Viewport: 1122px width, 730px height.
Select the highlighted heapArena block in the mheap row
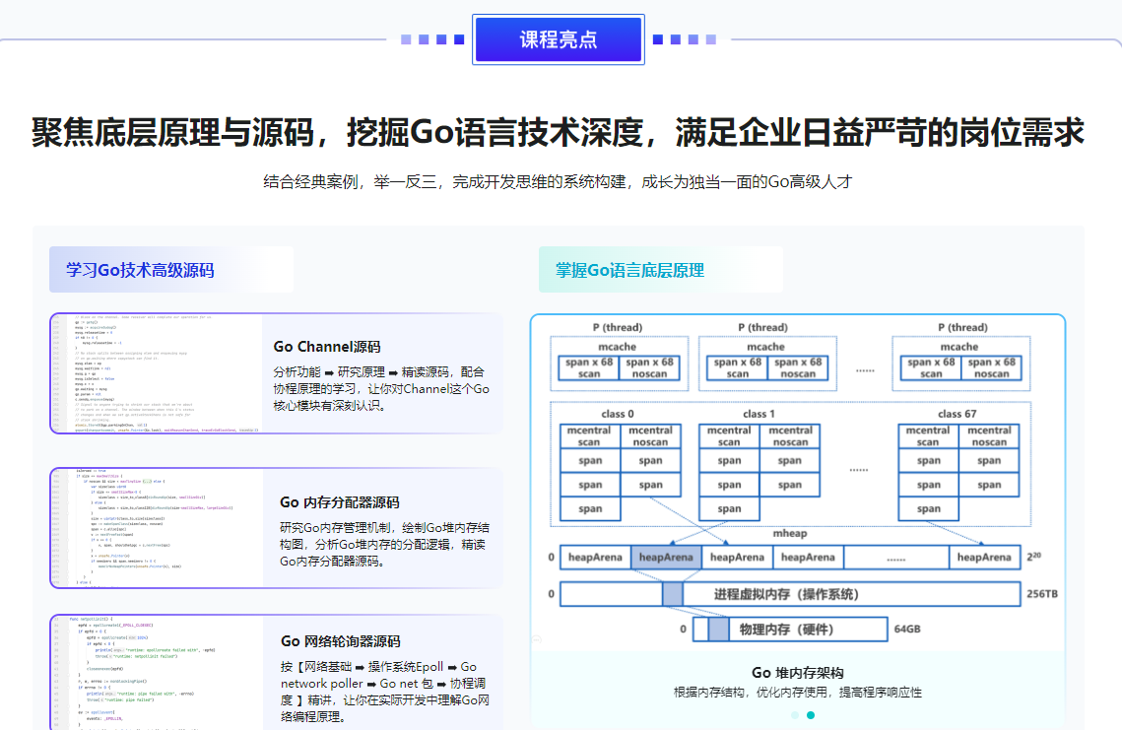pyautogui.click(x=664, y=557)
